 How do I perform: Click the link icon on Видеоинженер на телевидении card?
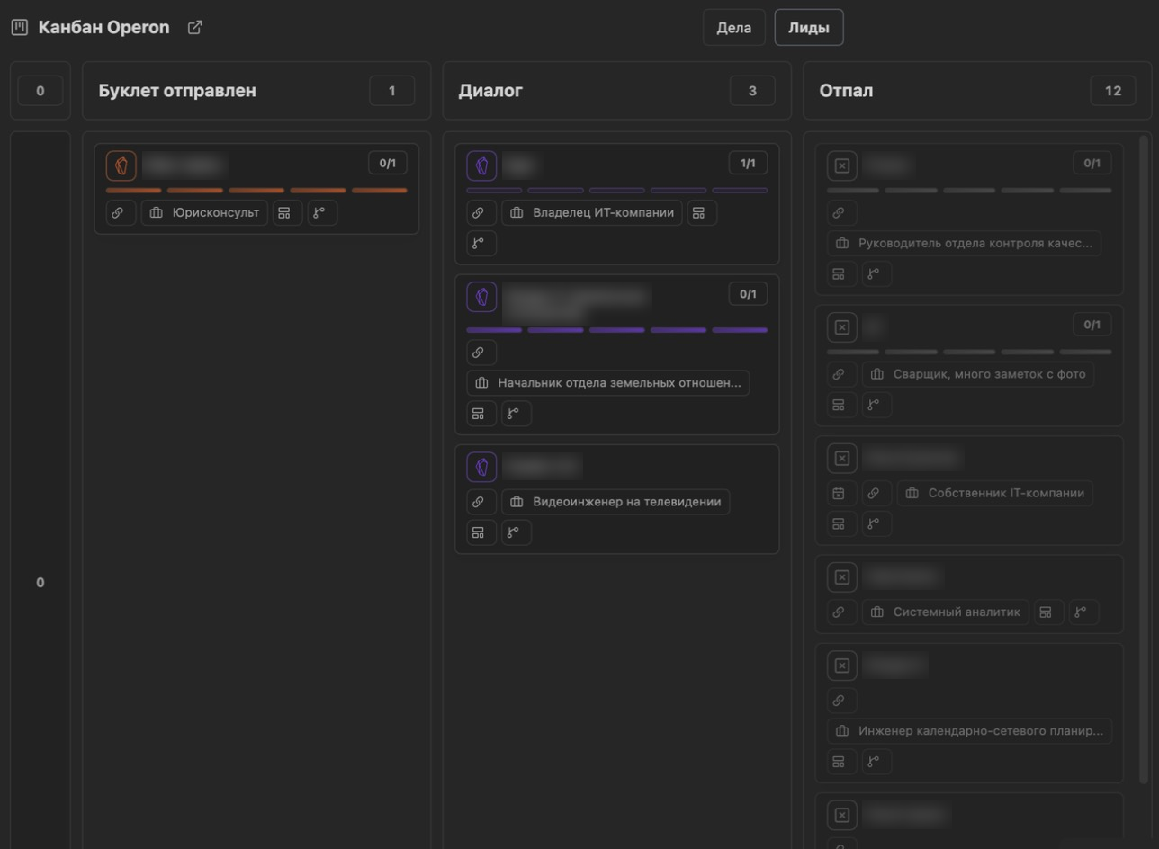coord(481,502)
